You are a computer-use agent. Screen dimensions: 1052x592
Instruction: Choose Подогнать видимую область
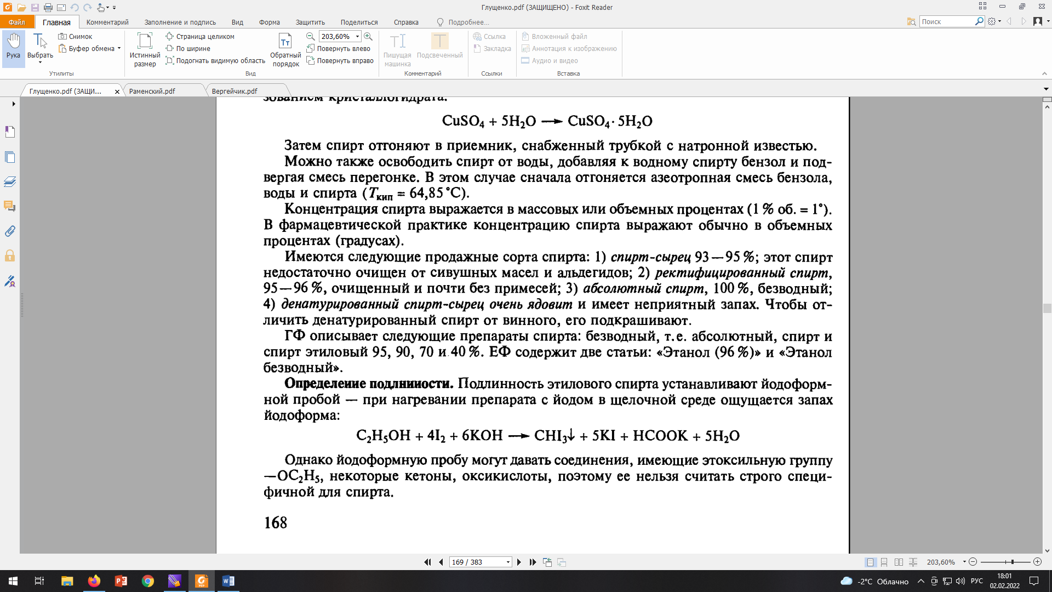(215, 60)
